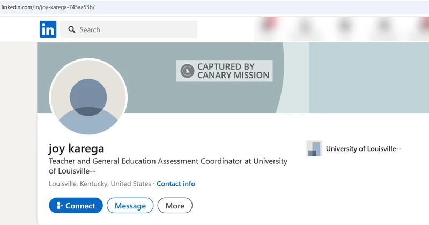Click the Louisville, Kentucky location text

[100, 184]
